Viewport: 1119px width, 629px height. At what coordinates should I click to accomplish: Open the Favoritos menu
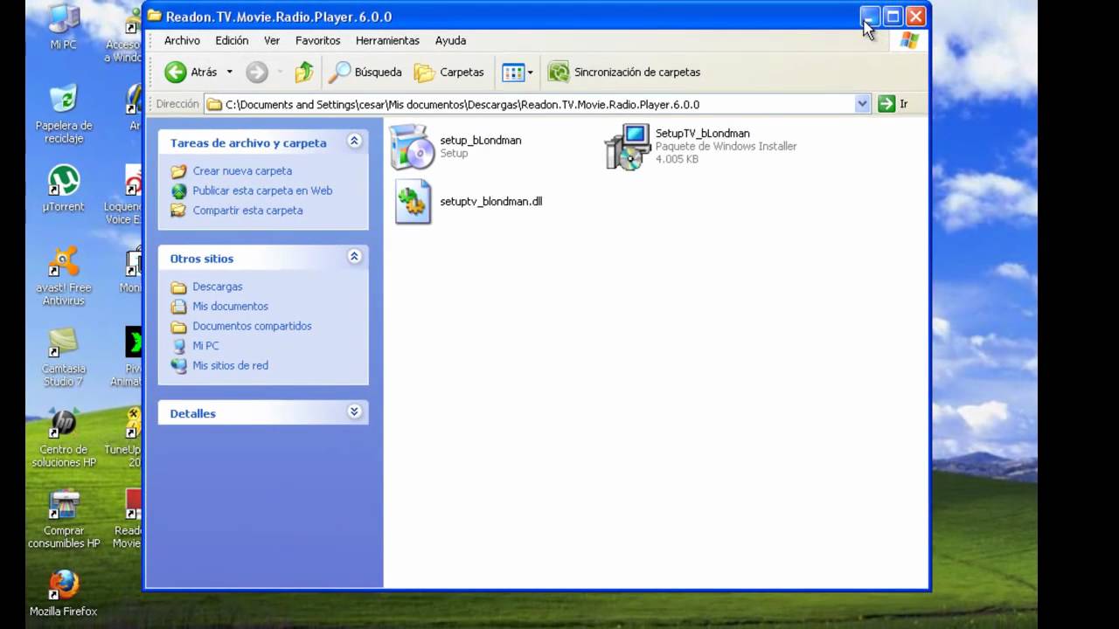(x=317, y=40)
